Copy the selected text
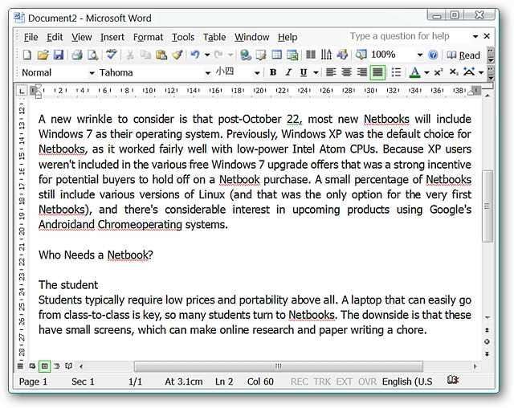This screenshot has width=514, height=408. (145, 55)
